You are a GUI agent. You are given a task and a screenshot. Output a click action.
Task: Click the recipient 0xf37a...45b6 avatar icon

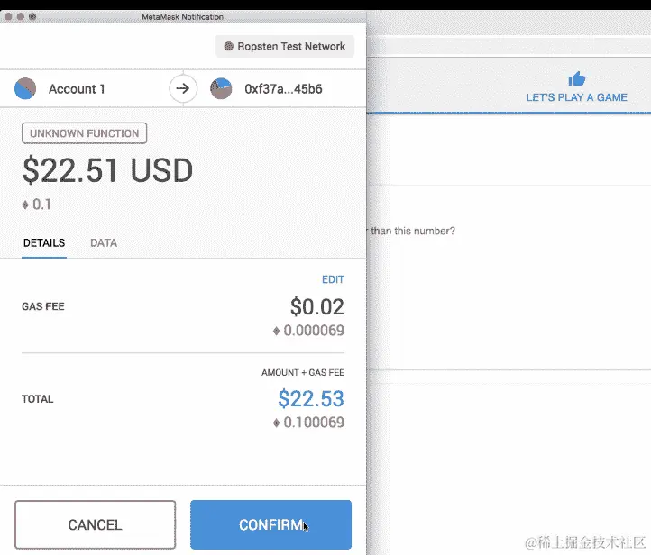221,89
